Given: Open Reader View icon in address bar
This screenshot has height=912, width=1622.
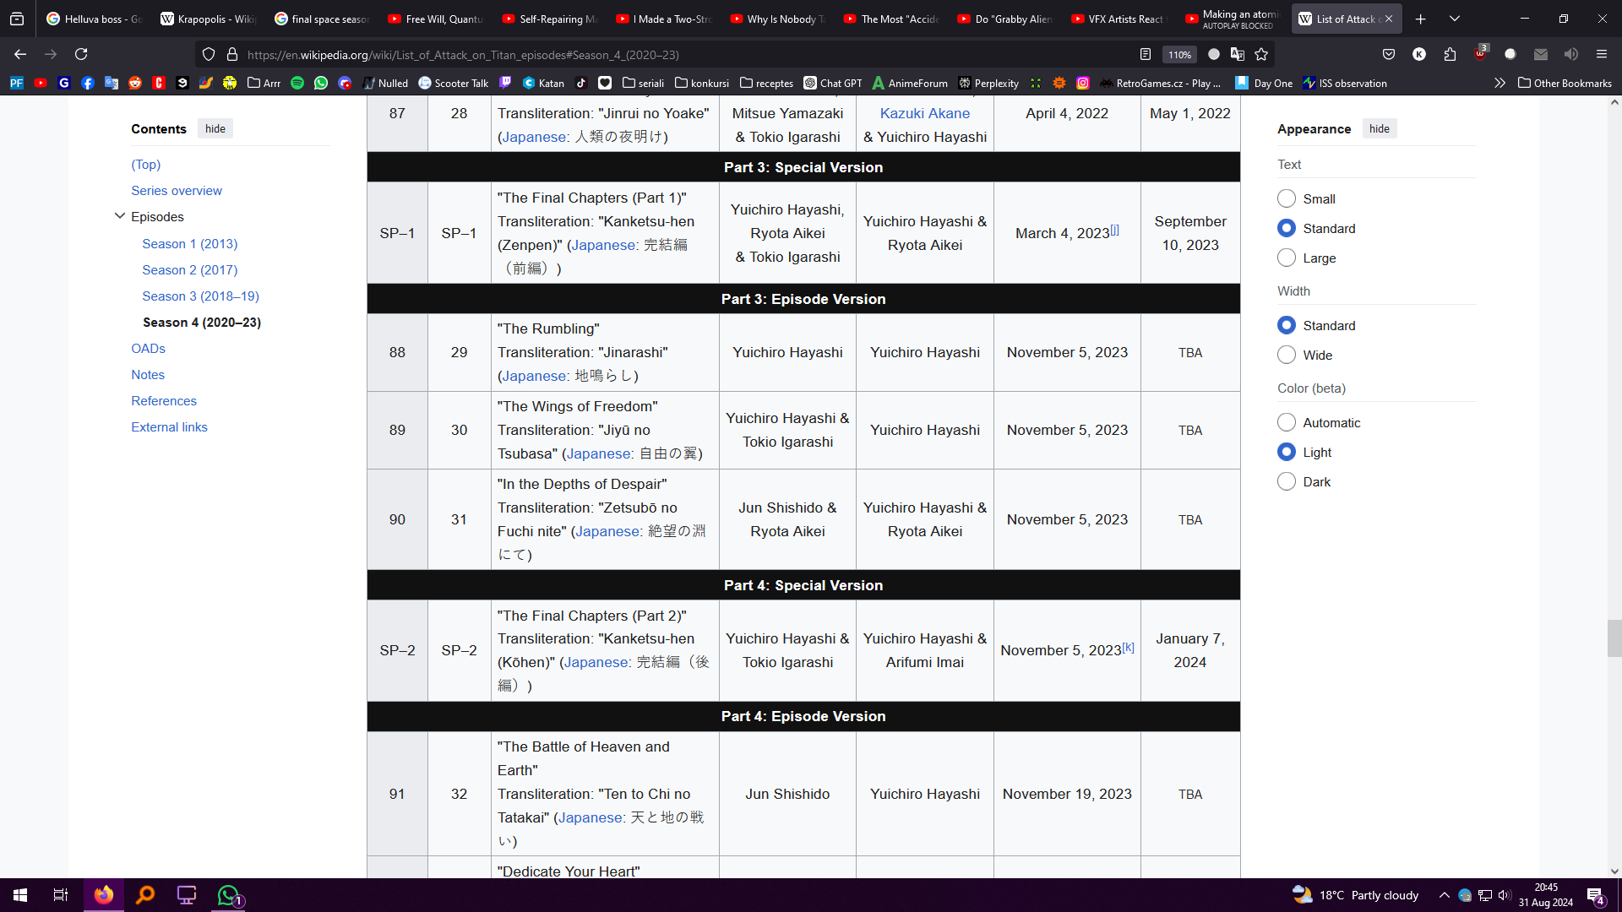Looking at the screenshot, I should tap(1146, 54).
